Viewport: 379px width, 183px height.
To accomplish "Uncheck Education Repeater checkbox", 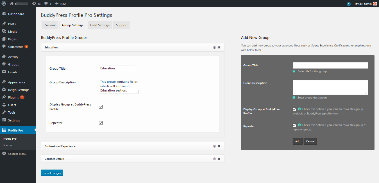I will [101, 123].
